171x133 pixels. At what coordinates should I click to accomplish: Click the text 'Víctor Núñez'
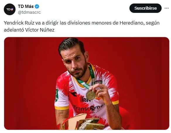pos(40,30)
